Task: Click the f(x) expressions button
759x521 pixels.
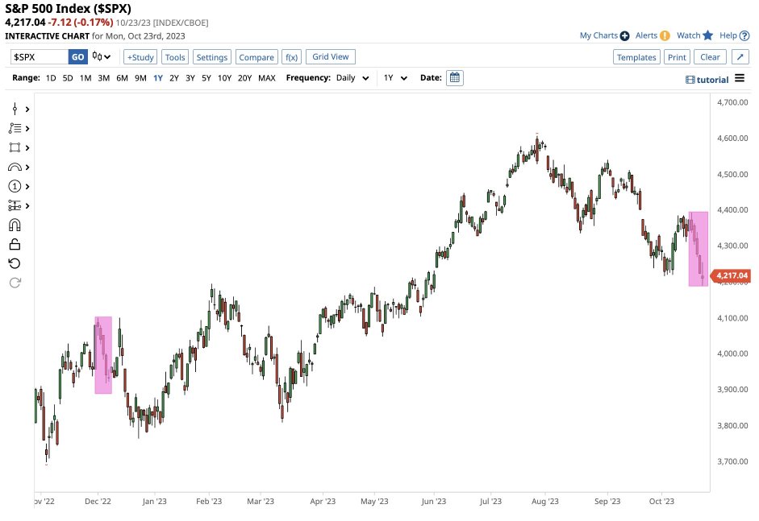Action: 291,57
